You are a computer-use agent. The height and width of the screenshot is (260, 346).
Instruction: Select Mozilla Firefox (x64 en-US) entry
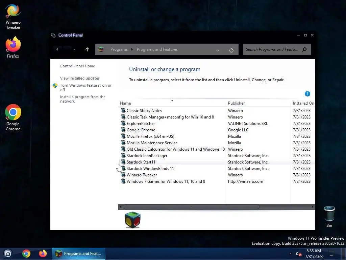coord(217,136)
